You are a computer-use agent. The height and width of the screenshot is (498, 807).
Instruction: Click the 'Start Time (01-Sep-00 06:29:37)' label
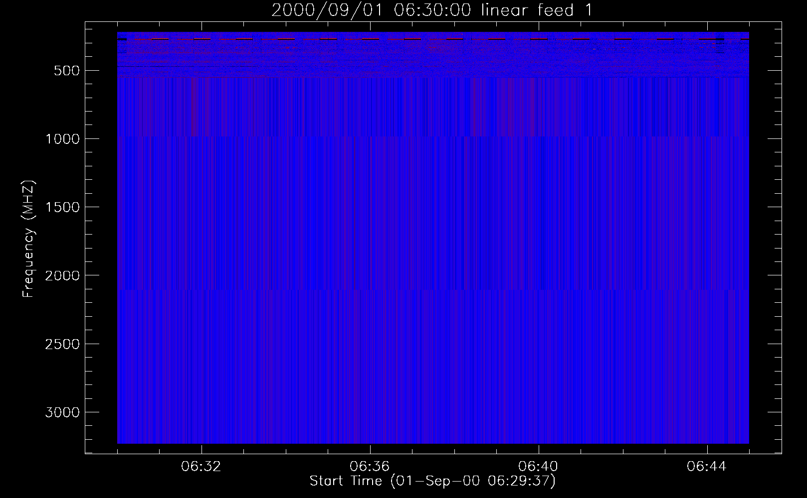point(432,481)
